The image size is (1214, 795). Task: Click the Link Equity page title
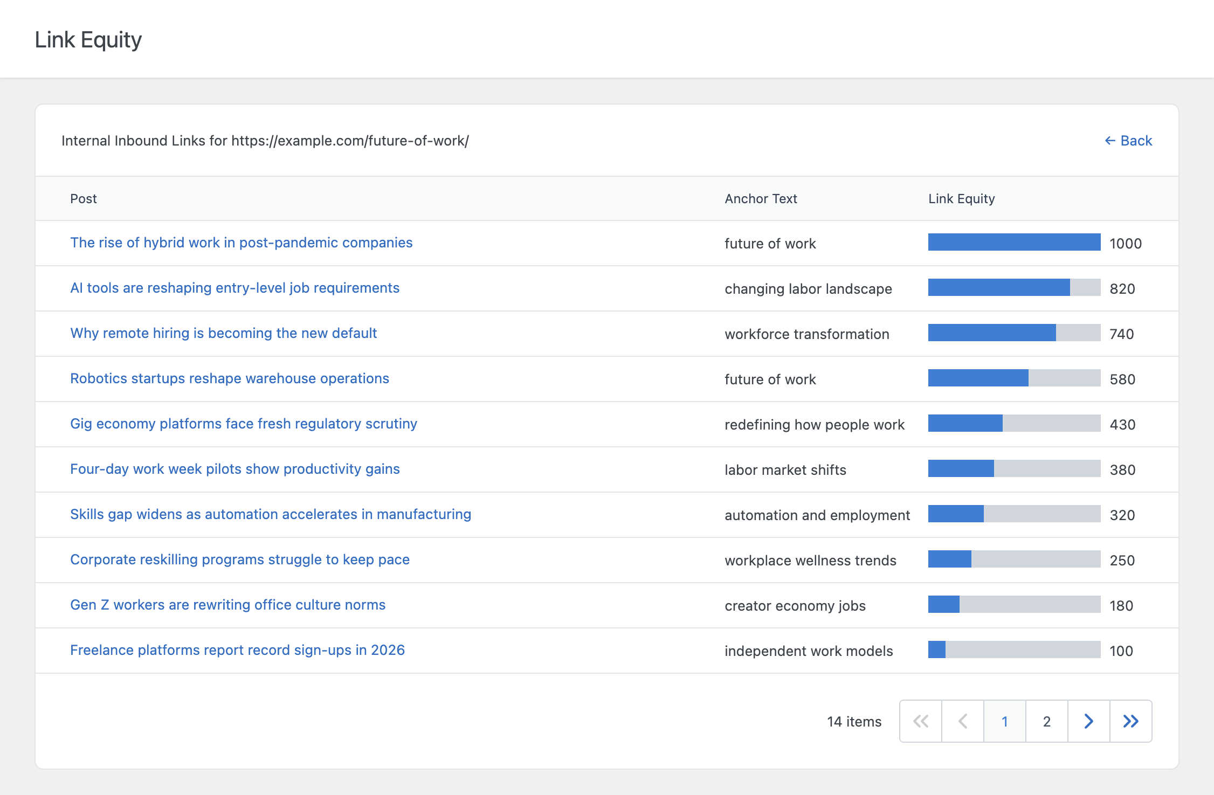coord(88,40)
